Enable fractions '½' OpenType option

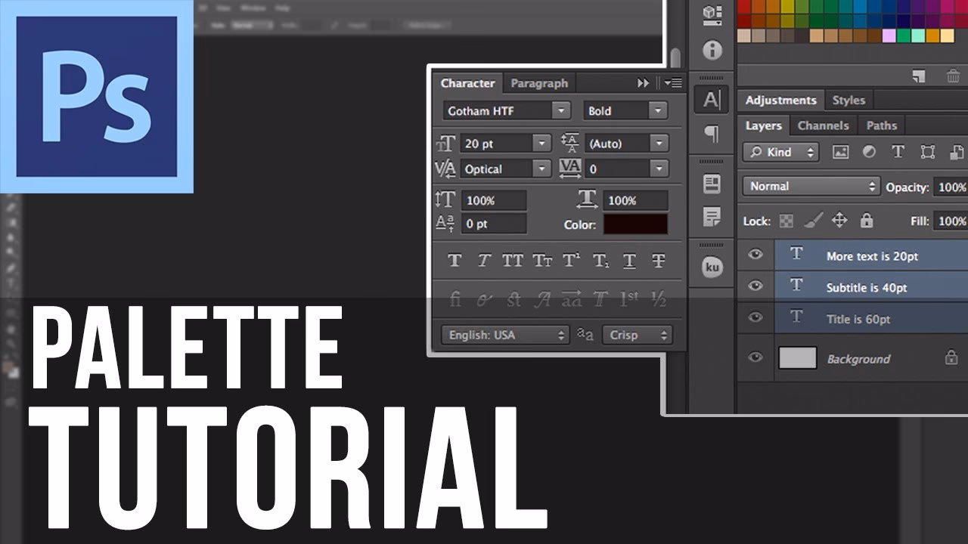[x=659, y=299]
